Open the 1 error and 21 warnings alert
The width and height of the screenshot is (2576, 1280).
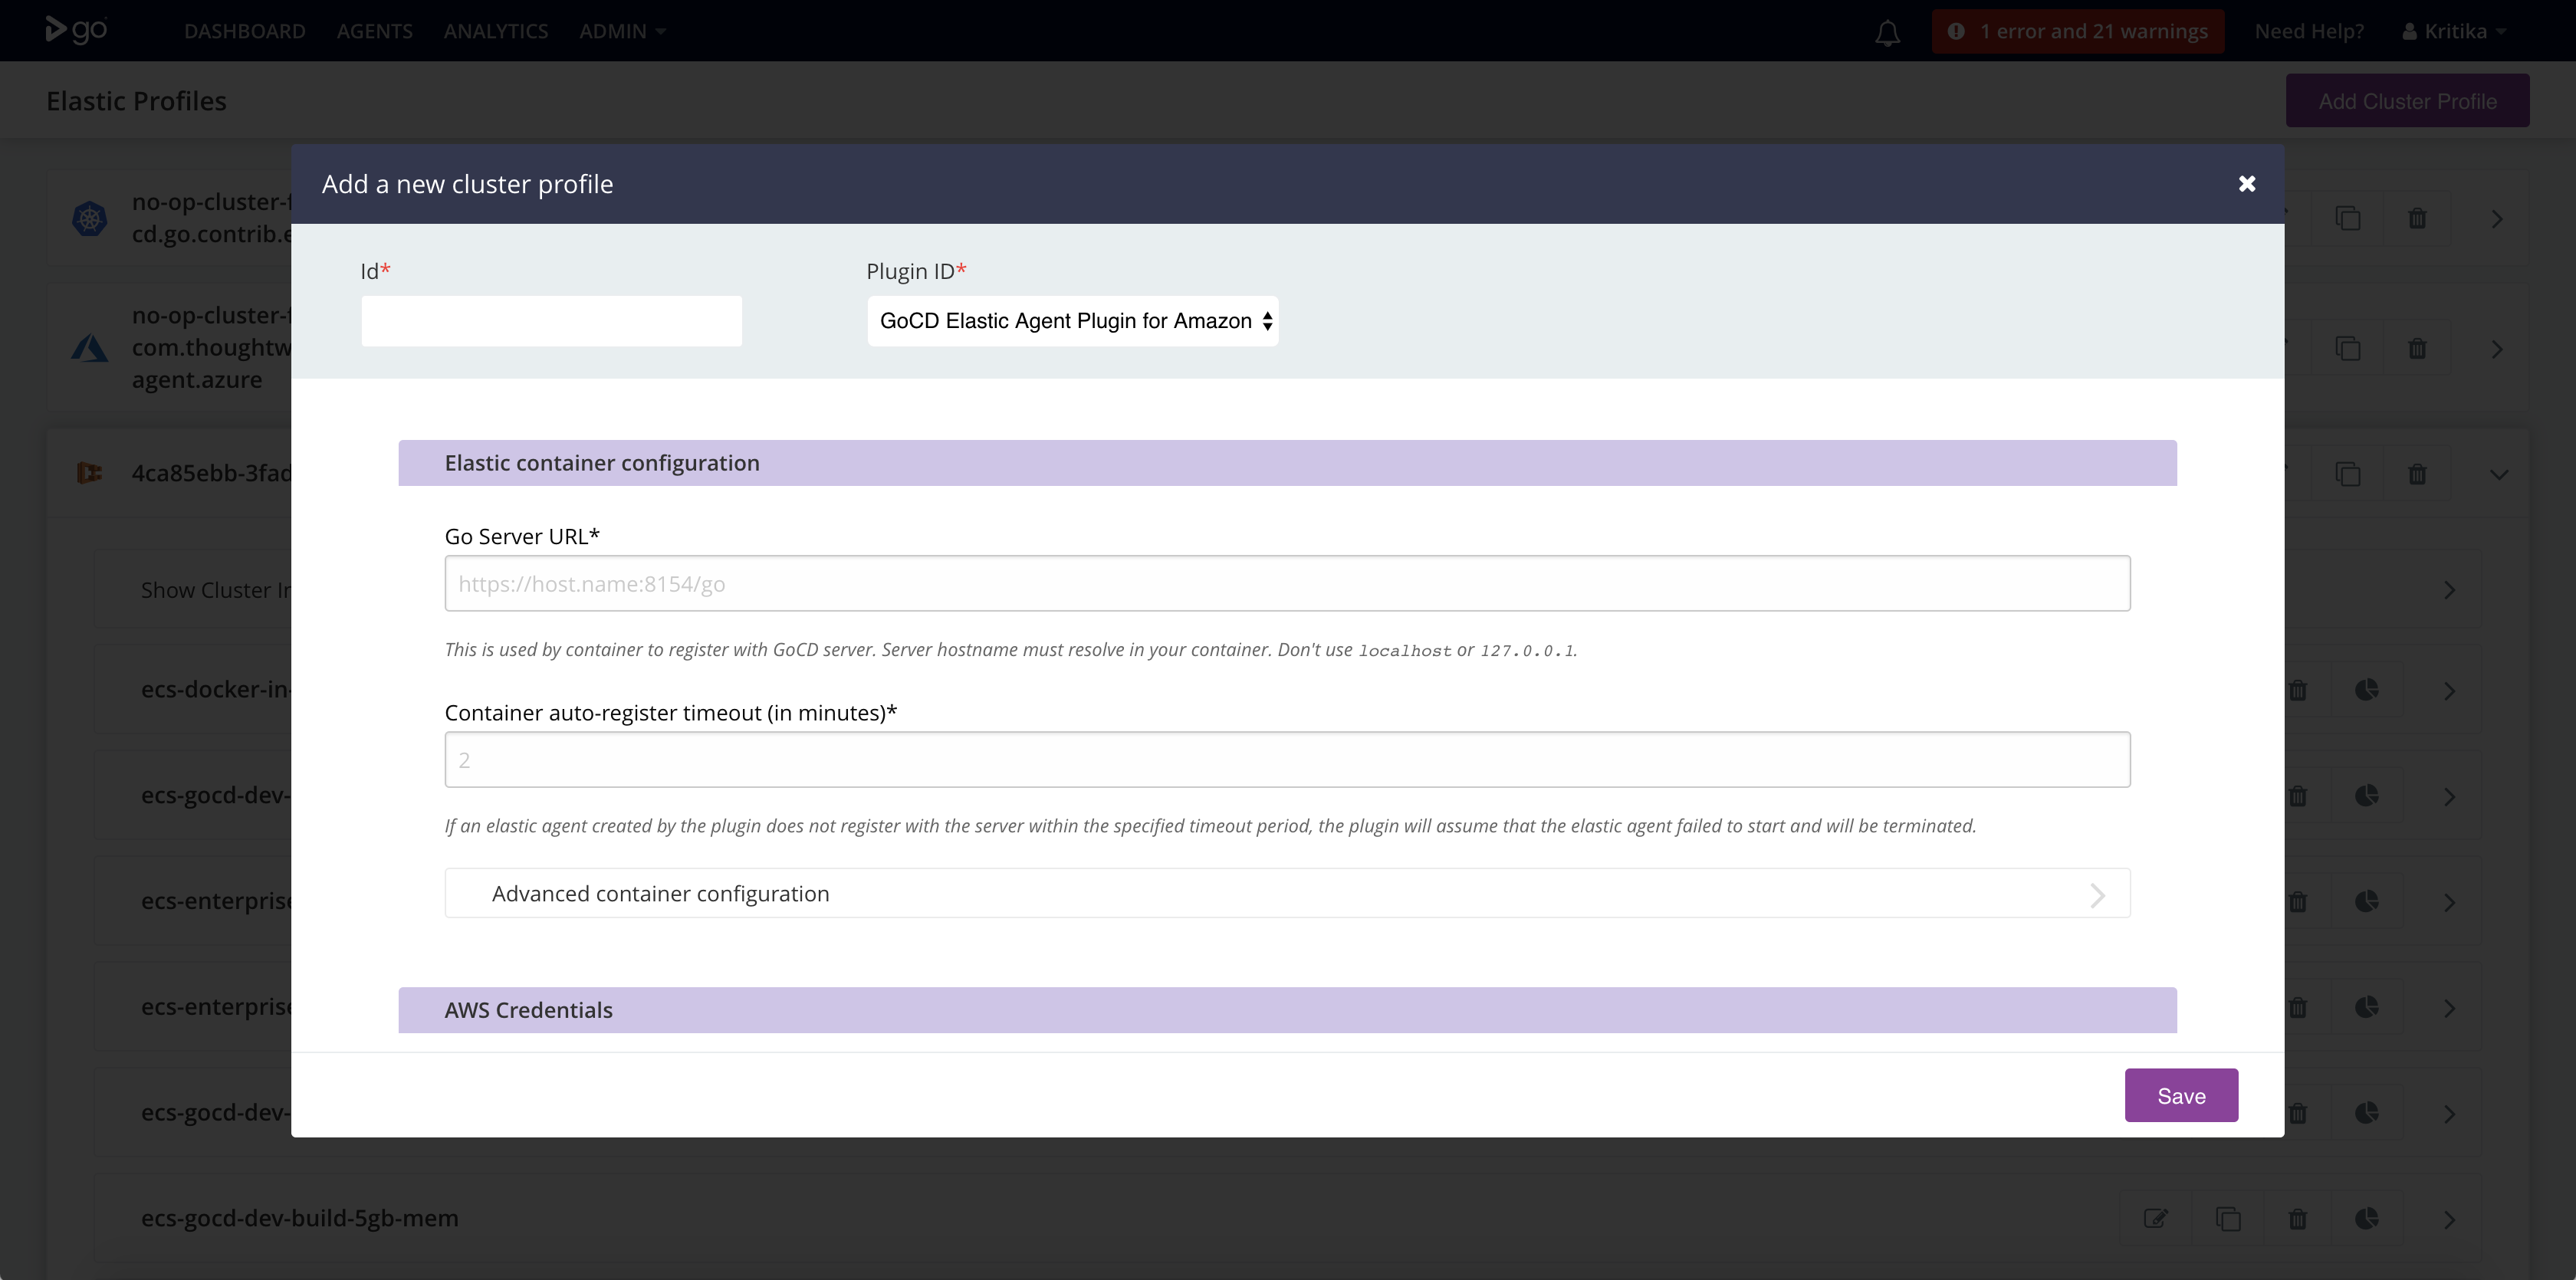pyautogui.click(x=2078, y=31)
